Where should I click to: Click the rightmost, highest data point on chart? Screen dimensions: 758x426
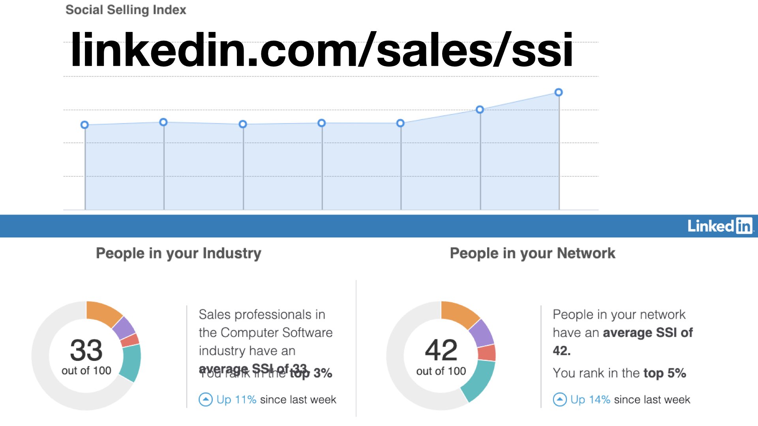(558, 92)
